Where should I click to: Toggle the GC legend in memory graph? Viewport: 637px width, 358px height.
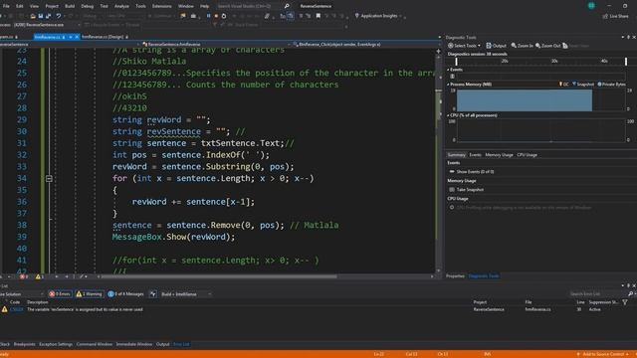click(564, 85)
